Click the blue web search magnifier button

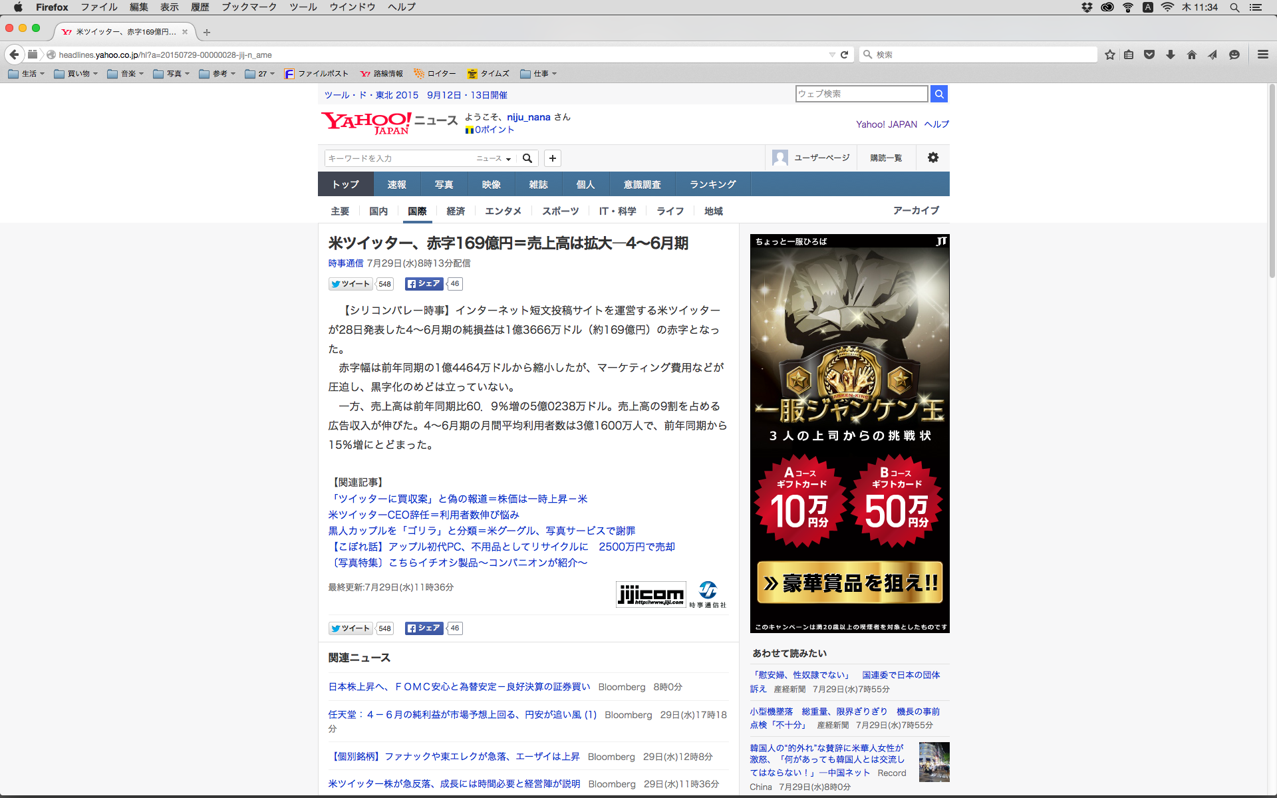point(938,94)
